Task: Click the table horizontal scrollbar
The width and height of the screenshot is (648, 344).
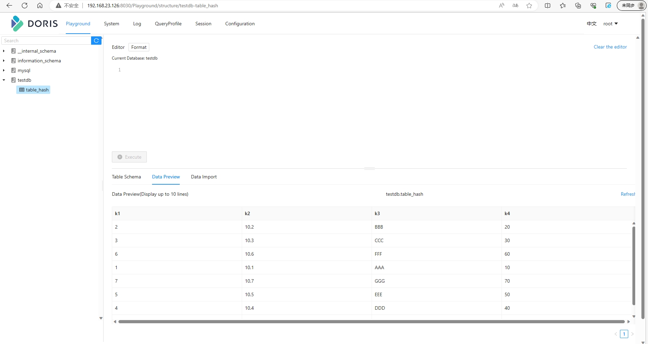Action: click(371, 322)
